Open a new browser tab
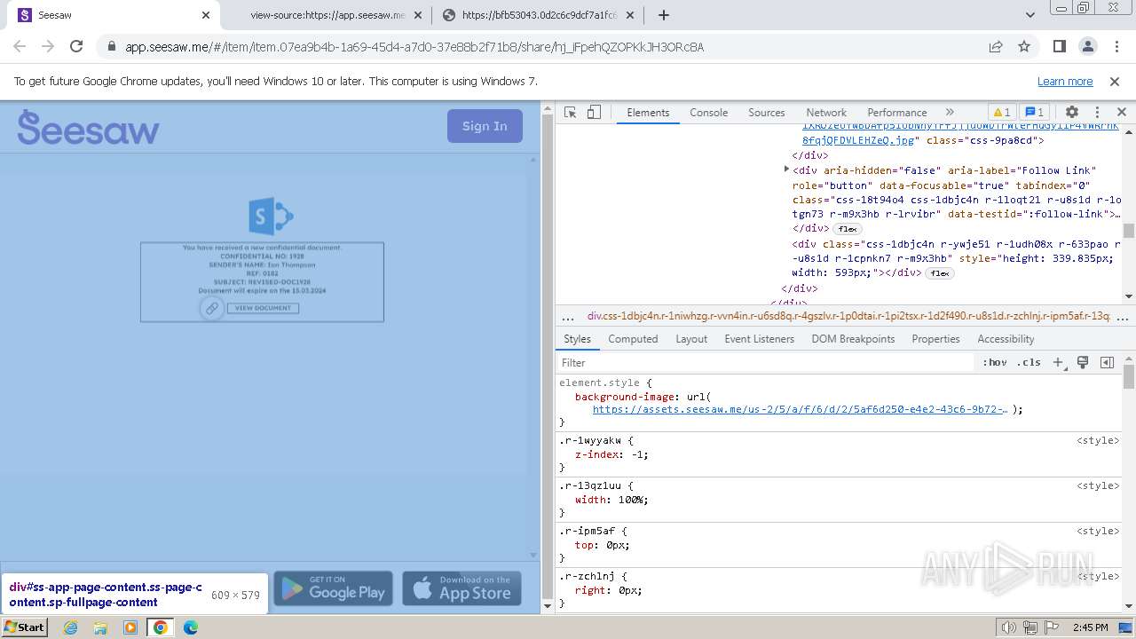 664,15
